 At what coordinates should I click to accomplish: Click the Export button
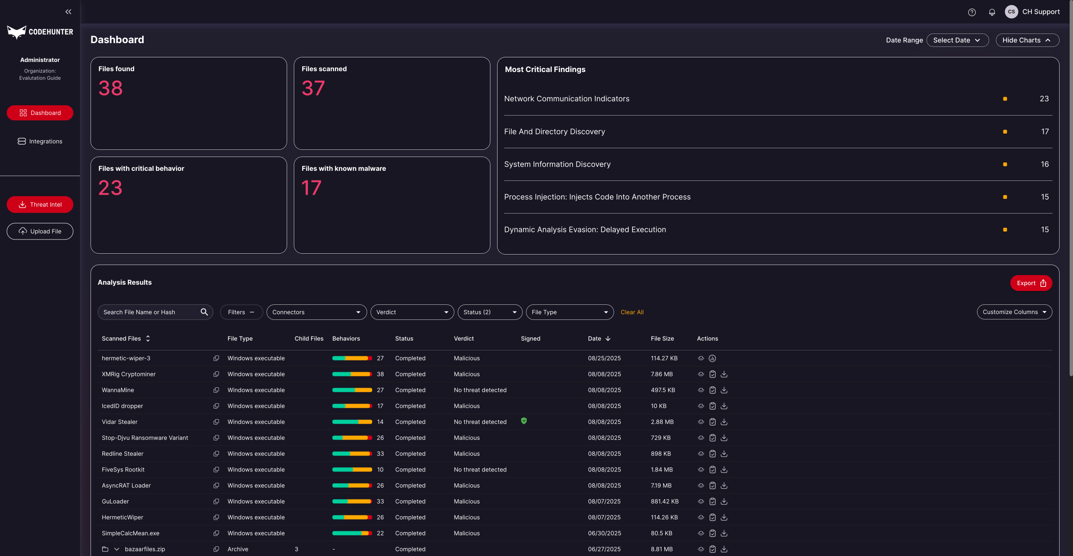coord(1031,283)
